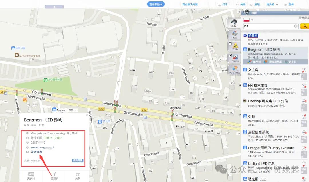Expand the Polish flag country dropdown
The image size is (309, 182).
tap(252, 20)
